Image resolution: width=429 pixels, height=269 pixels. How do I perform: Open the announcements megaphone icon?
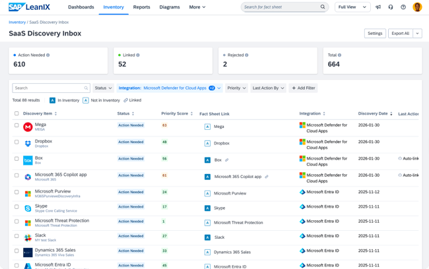click(378, 7)
